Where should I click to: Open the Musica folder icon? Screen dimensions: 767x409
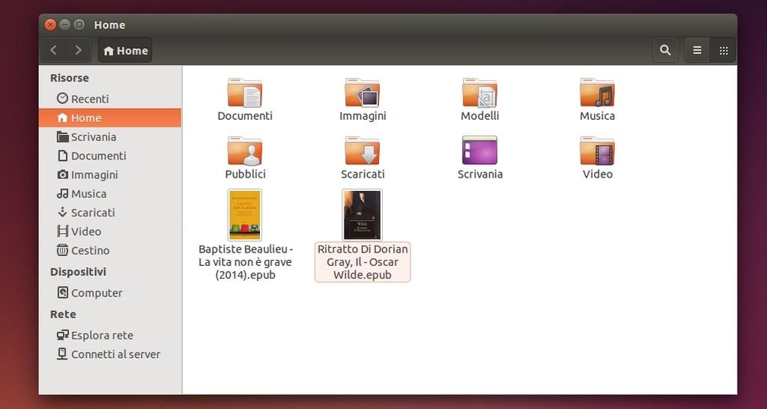[x=597, y=93]
